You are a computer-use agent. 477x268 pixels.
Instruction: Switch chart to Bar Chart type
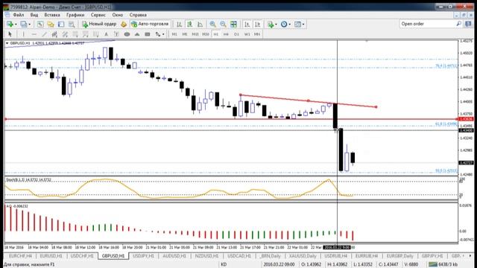click(x=179, y=24)
